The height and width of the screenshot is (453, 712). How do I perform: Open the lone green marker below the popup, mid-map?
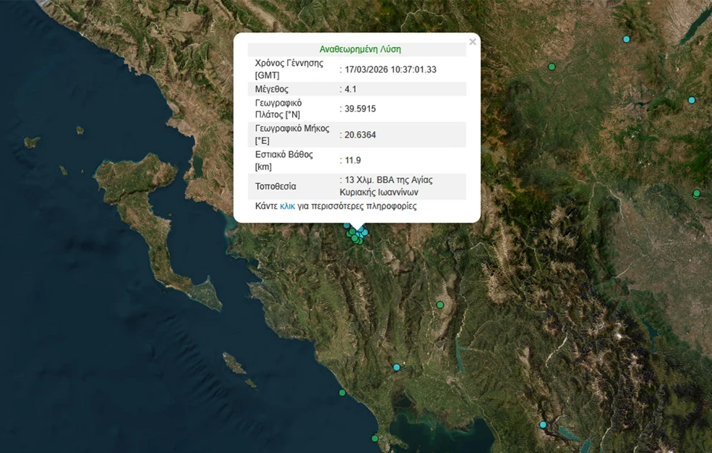coord(439,305)
